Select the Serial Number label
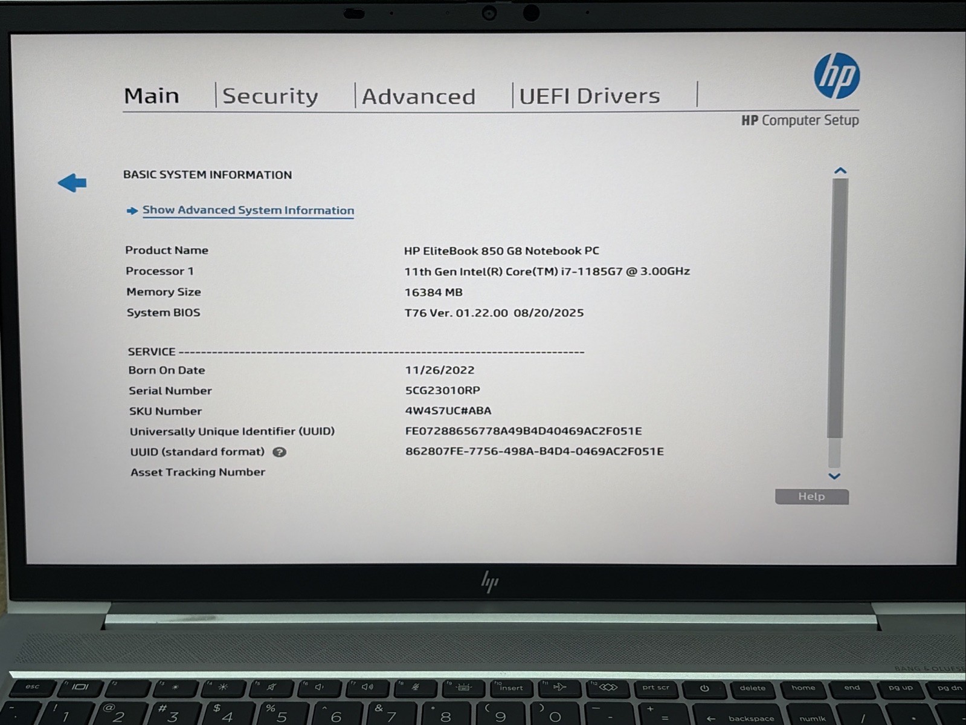 170,391
